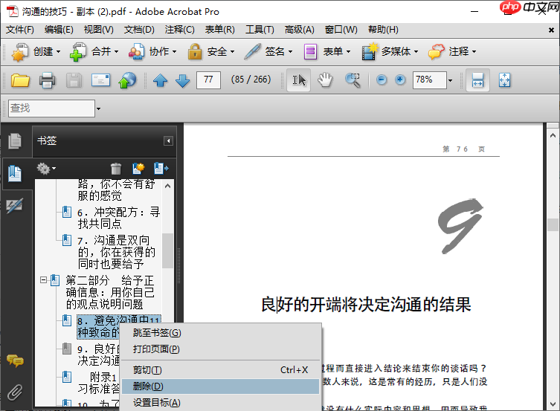This screenshot has height=411, width=560.
Task: Collapse the 第二部分 bookmark tree node
Action: coord(43,280)
